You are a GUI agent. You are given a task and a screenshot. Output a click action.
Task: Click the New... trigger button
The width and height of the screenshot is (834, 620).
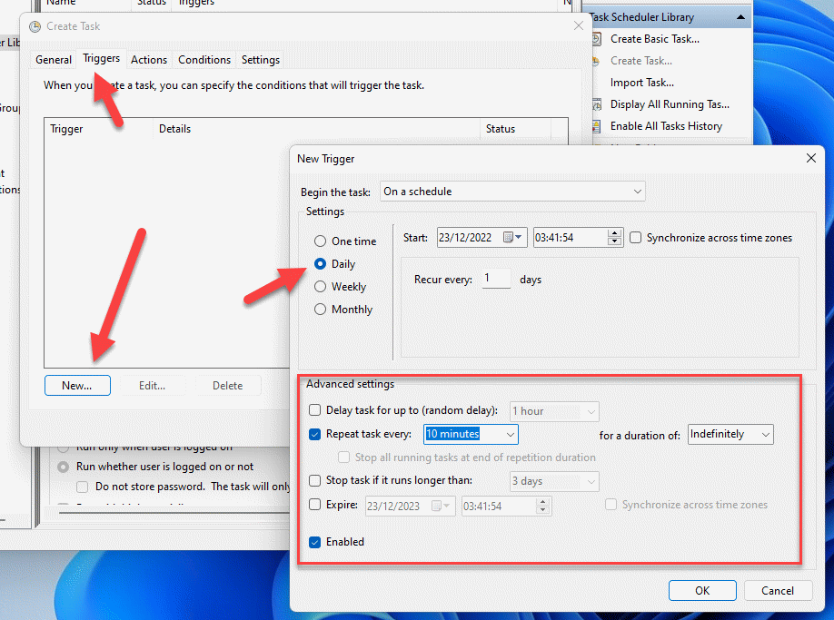[77, 385]
